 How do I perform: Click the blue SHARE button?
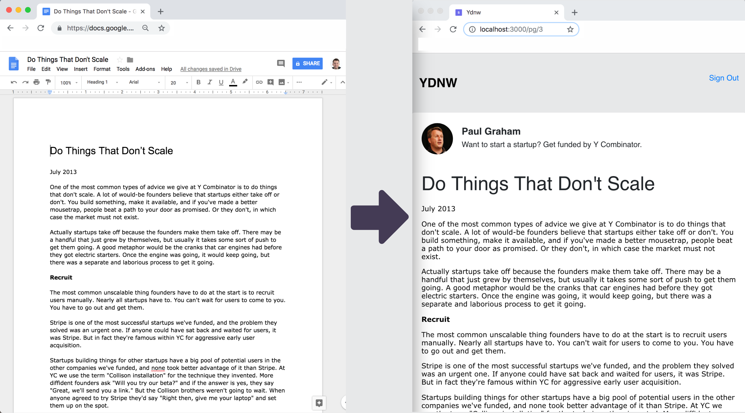click(x=307, y=63)
